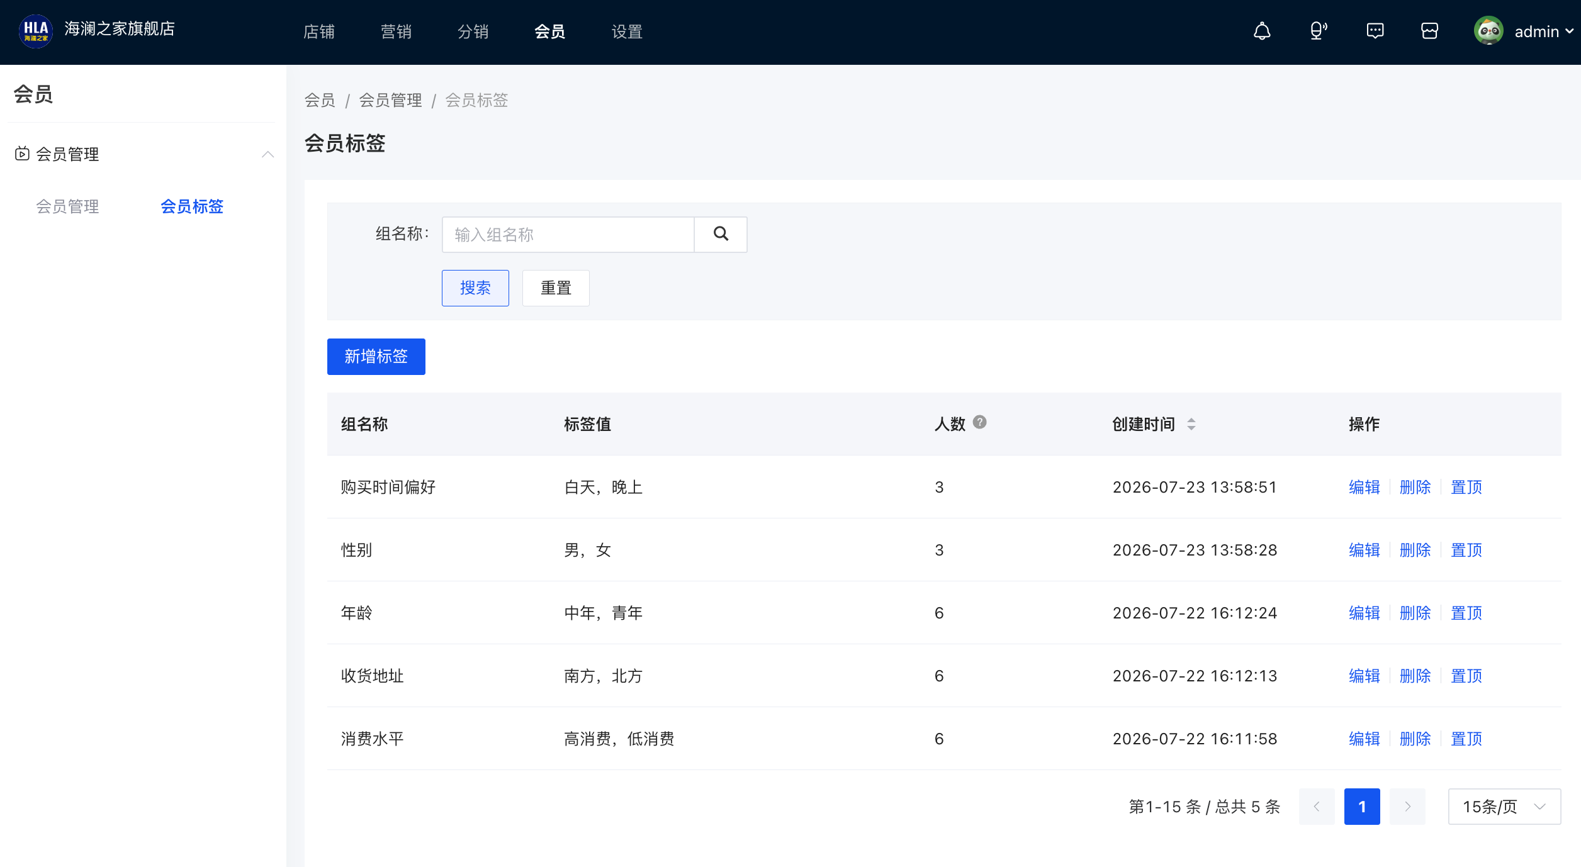1581x867 pixels.
Task: Click the admin avatar picture
Action: pos(1488,31)
